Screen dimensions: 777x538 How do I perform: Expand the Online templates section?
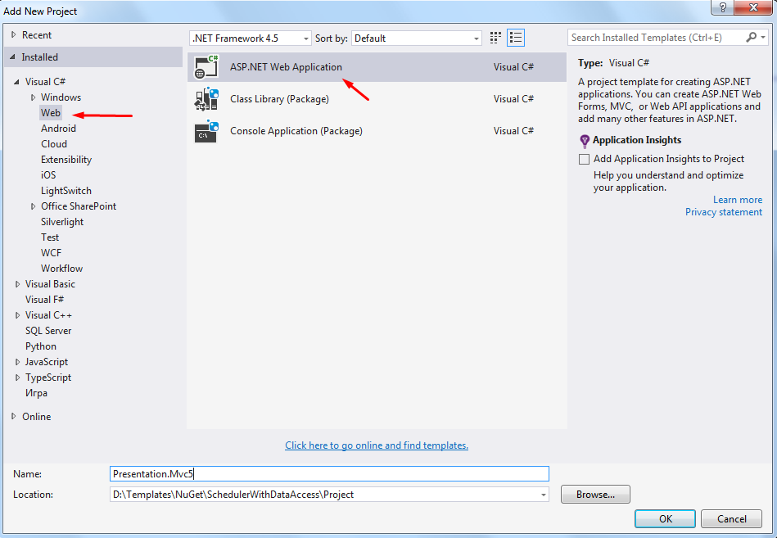click(14, 417)
